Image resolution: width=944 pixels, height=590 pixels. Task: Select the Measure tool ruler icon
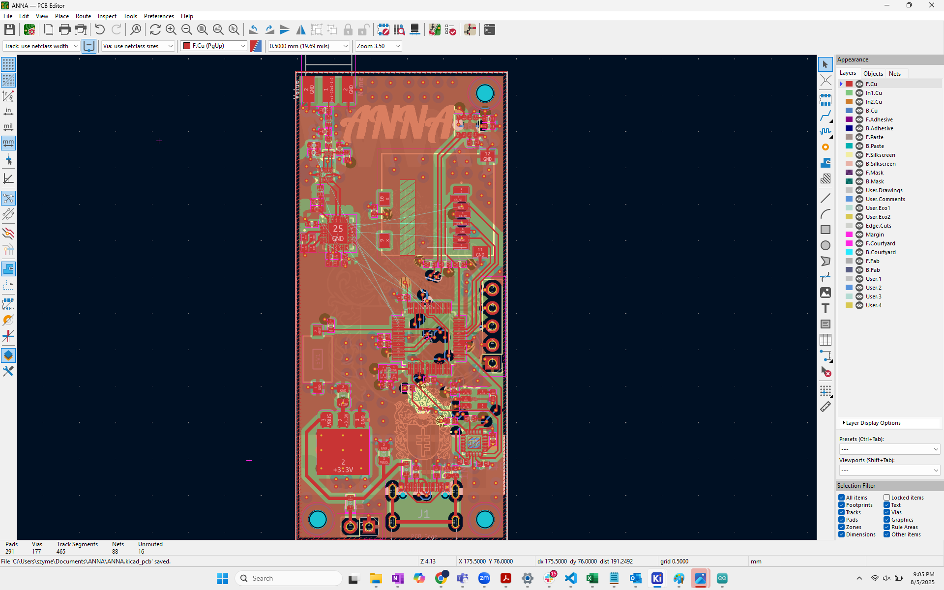click(826, 407)
